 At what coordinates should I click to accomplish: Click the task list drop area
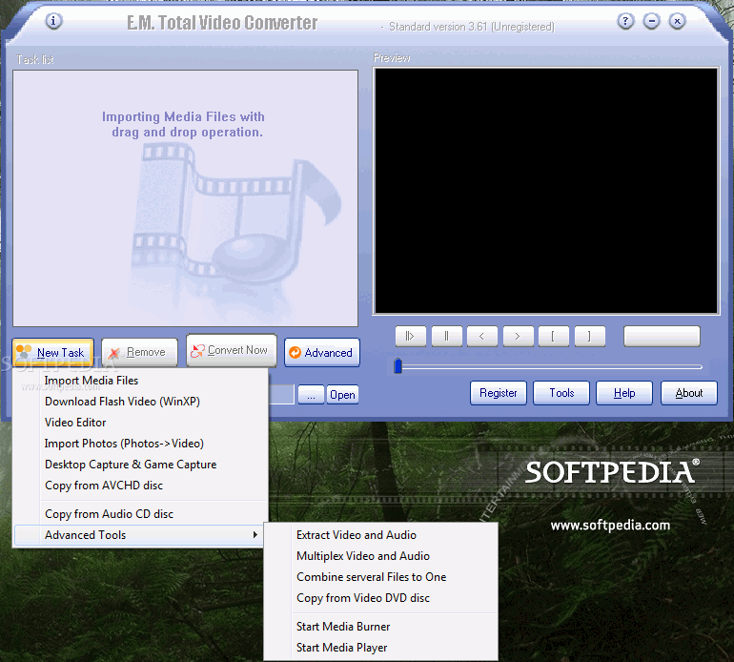click(x=185, y=198)
